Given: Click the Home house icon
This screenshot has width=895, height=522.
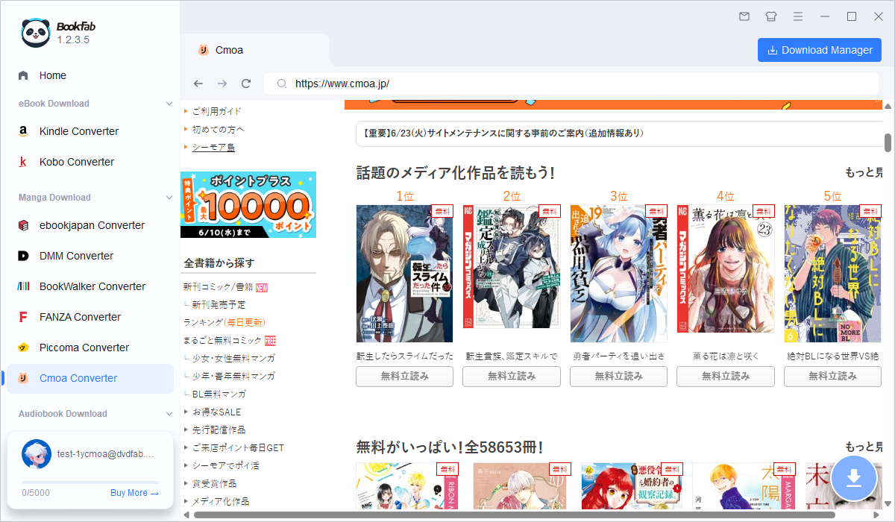Looking at the screenshot, I should (23, 75).
